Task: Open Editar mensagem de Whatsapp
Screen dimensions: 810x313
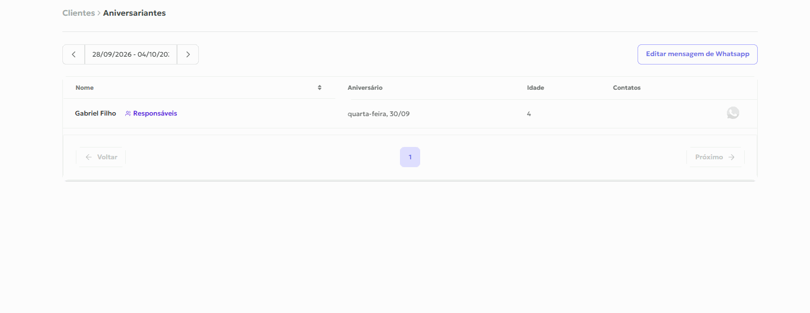Action: point(698,54)
